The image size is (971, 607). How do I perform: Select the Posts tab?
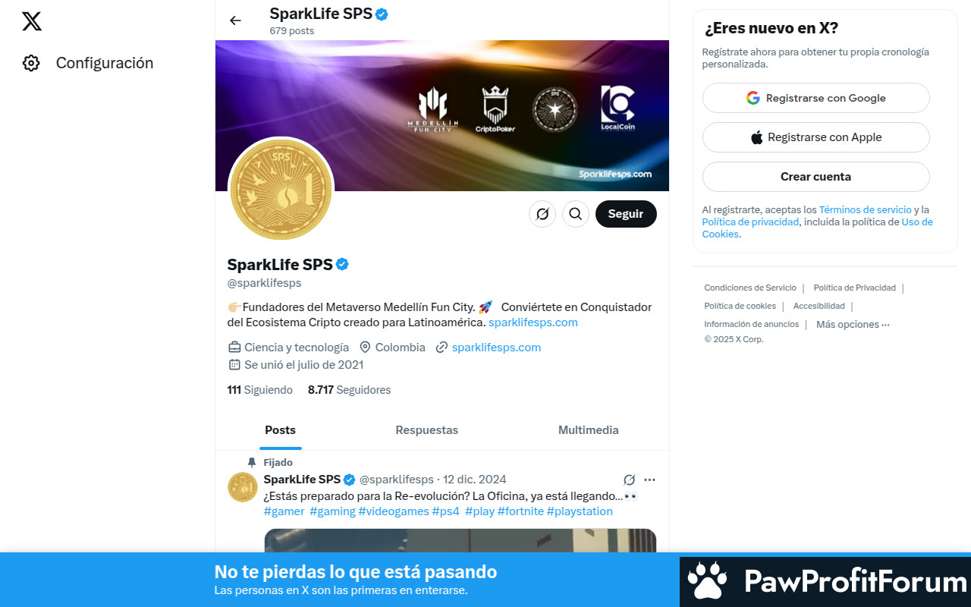pyautogui.click(x=280, y=430)
